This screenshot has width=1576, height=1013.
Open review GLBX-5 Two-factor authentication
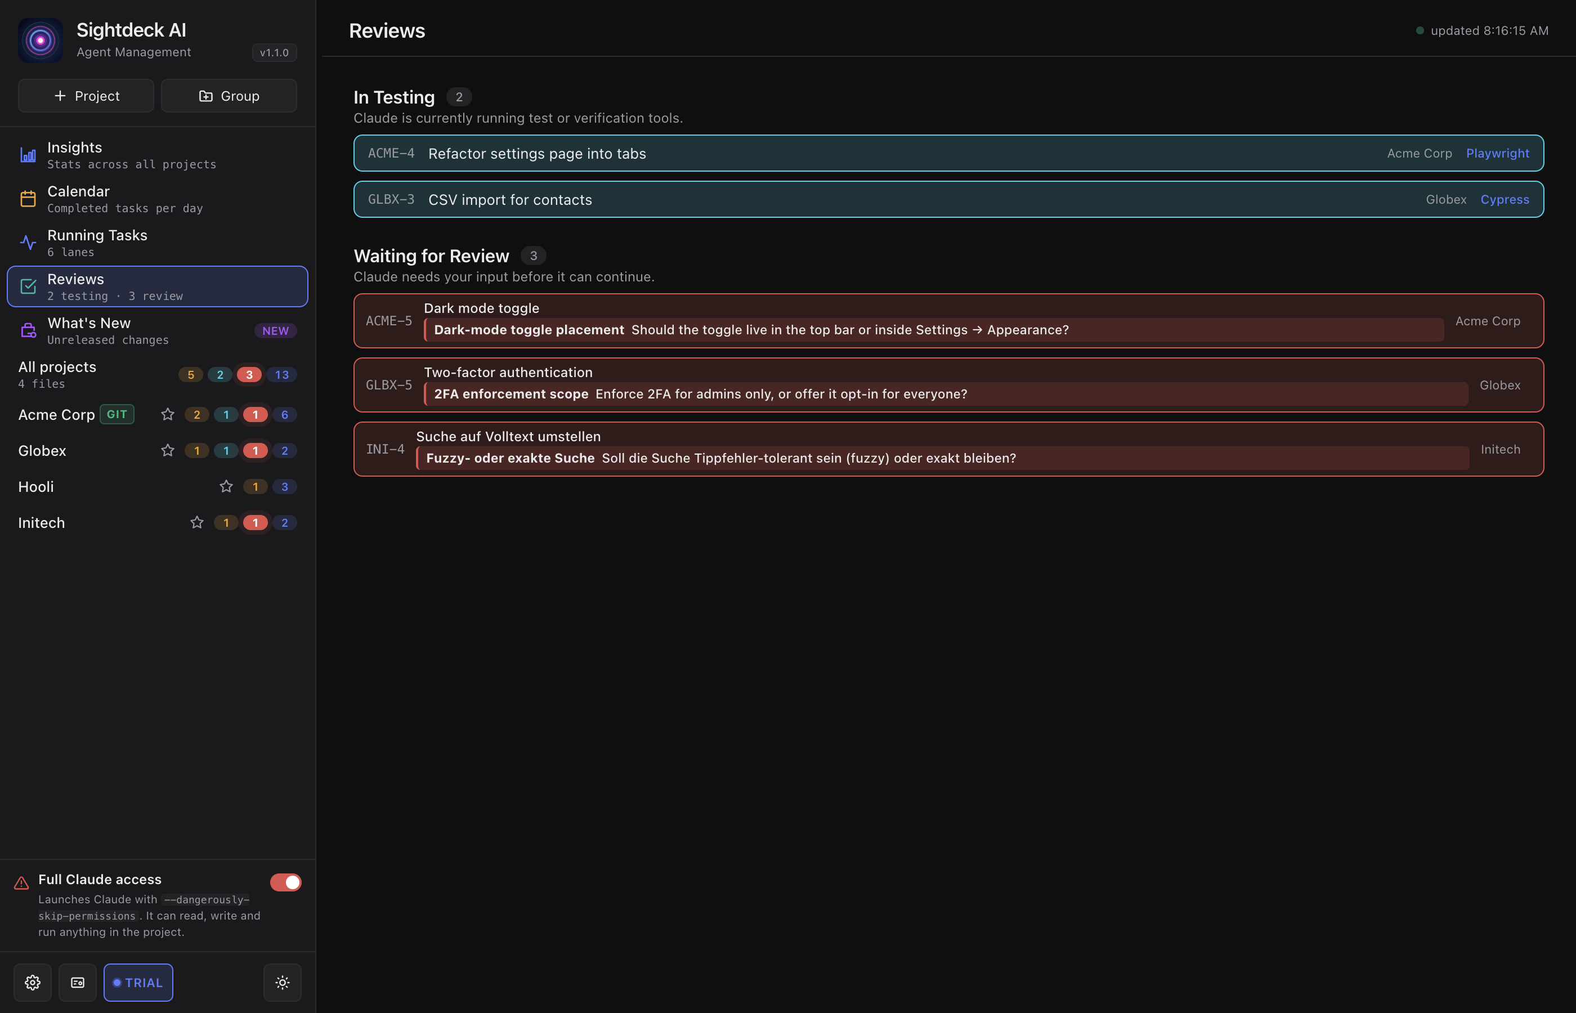(x=948, y=385)
